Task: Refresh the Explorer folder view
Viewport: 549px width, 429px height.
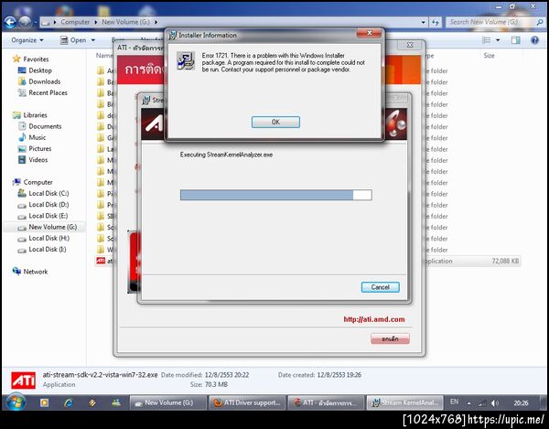Action: [436, 22]
